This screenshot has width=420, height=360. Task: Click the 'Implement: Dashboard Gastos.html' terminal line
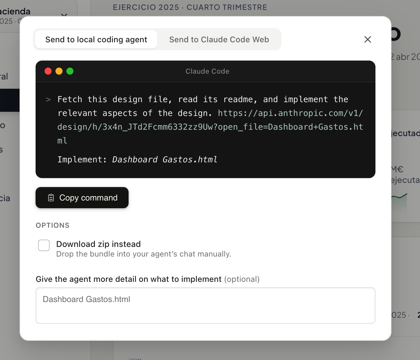[x=137, y=160]
